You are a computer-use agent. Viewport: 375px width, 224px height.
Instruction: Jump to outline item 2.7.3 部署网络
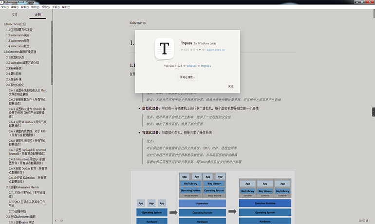tap(18, 211)
